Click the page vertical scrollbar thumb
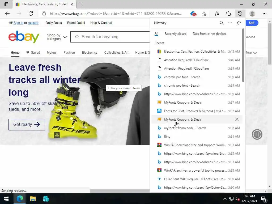 coord(270,43)
